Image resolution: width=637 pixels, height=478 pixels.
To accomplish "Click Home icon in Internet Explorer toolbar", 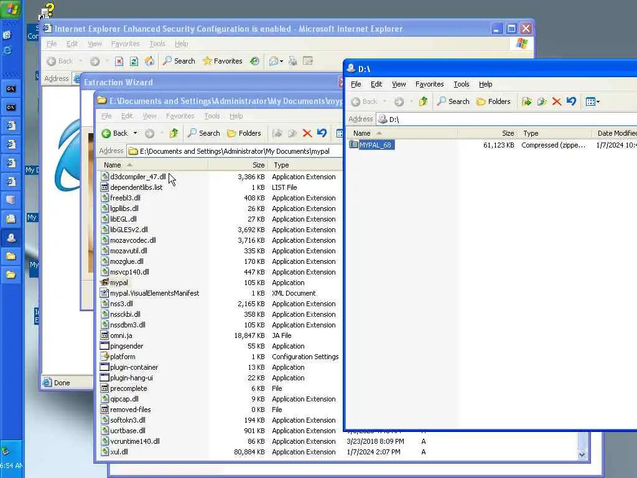I will (149, 61).
